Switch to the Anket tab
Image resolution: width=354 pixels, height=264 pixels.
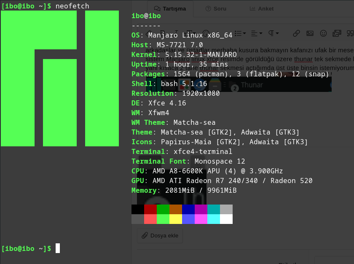tap(262, 9)
